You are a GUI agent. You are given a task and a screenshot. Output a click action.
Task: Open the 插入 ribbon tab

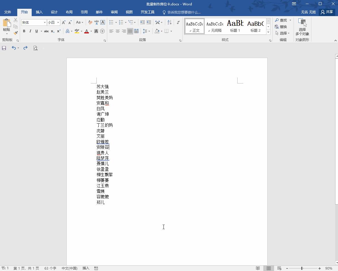coord(39,12)
